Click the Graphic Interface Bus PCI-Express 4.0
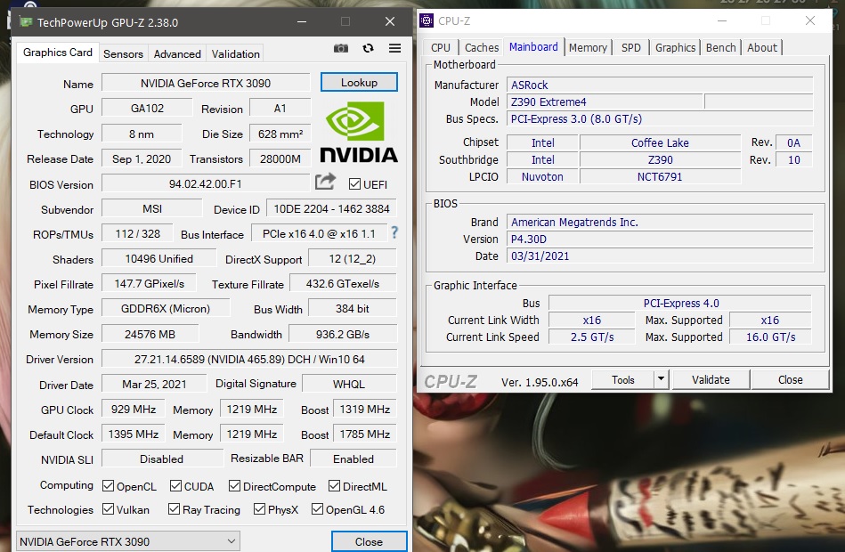The width and height of the screenshot is (845, 552). tap(680, 303)
